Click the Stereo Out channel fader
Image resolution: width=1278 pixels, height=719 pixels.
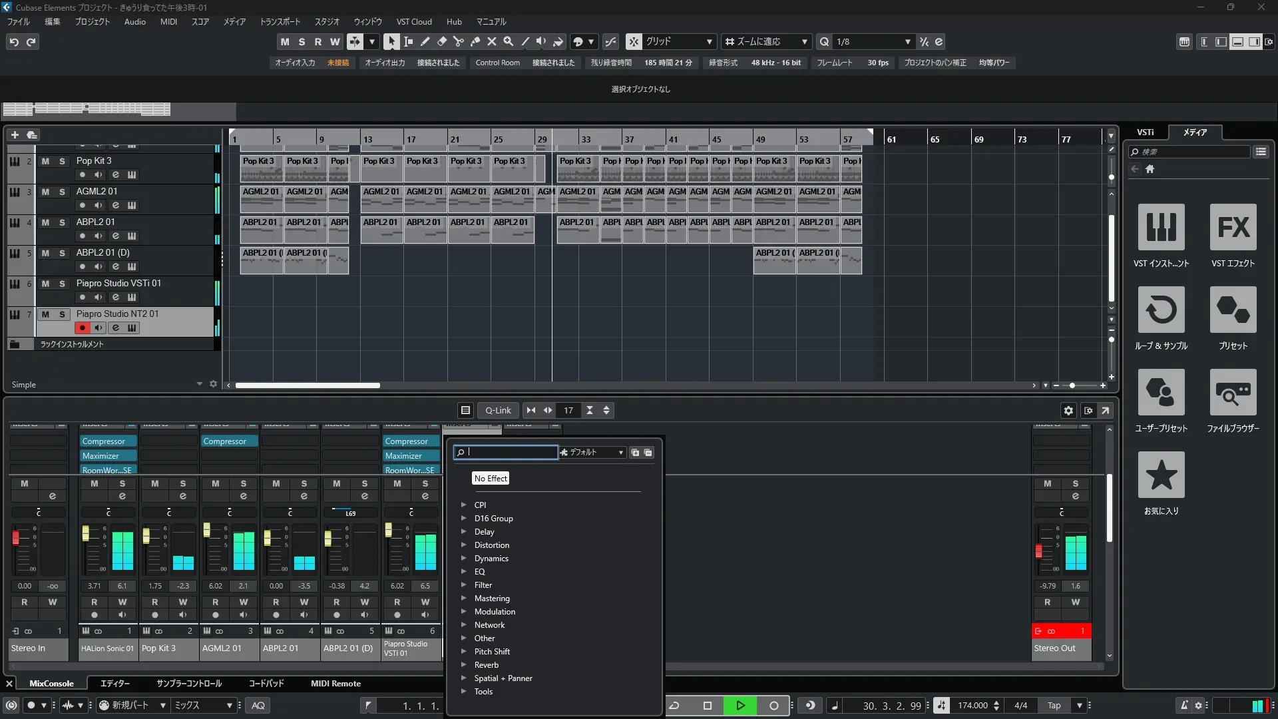(1038, 551)
